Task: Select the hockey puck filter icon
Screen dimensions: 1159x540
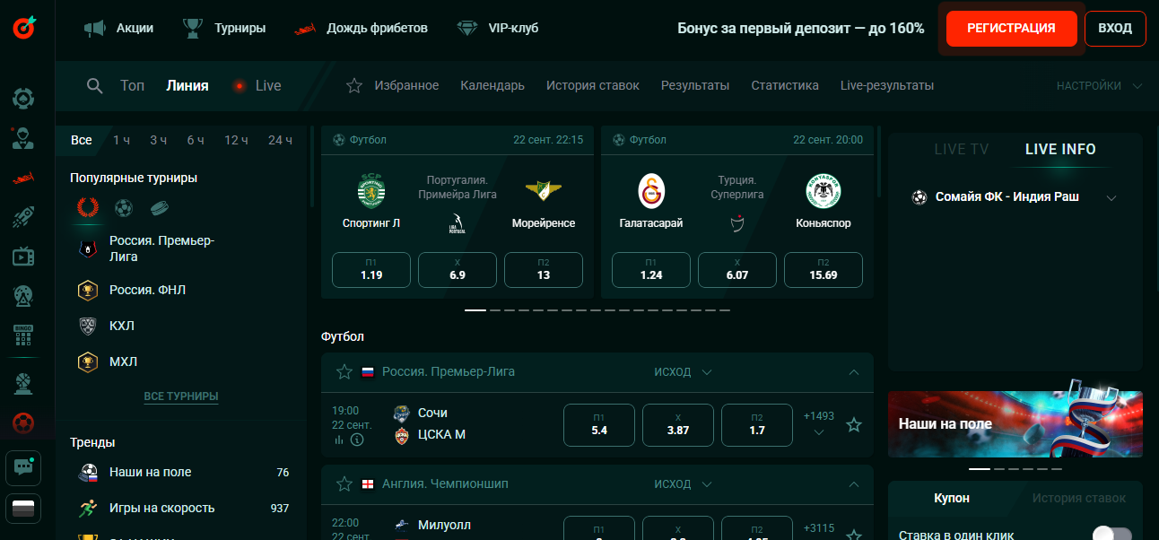Action: tap(159, 208)
